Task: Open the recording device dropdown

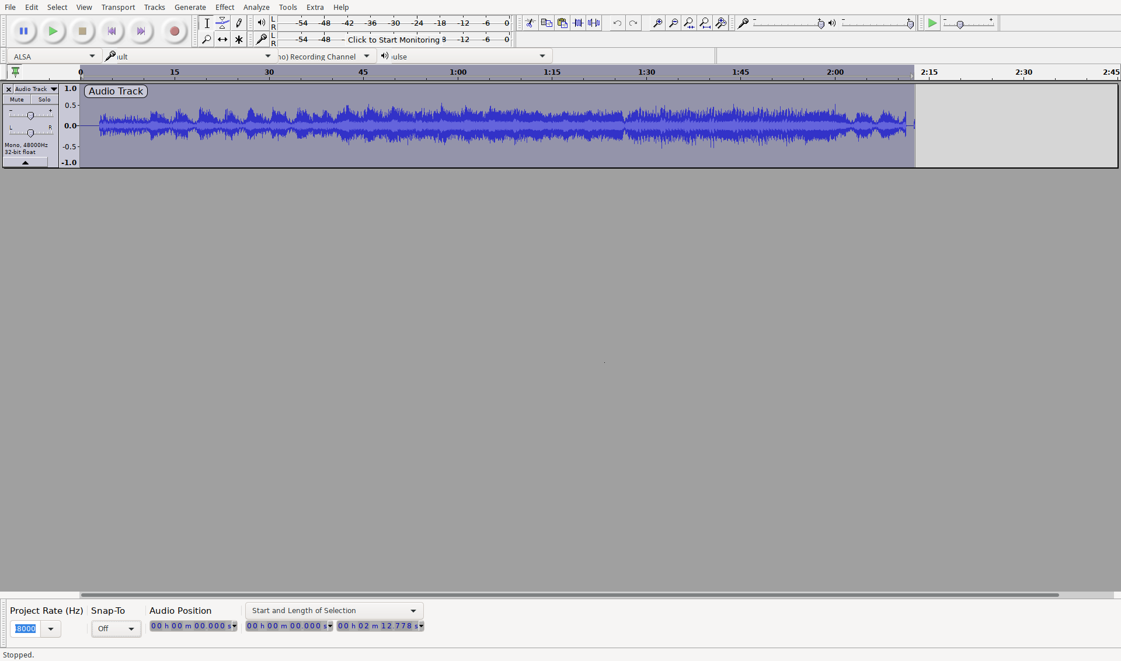Action: tap(190, 57)
